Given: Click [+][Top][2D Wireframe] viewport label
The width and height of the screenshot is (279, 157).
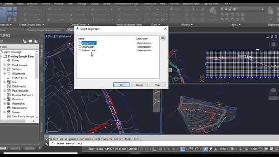Looking at the screenshot, I should click(58, 36).
